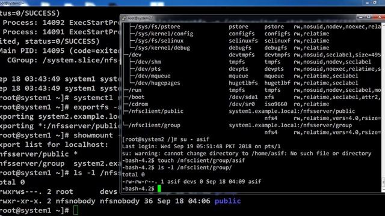This screenshot has height=216, width=385.
Task: Maximize the root@system2 terminal window
Action: tap(369, 17)
